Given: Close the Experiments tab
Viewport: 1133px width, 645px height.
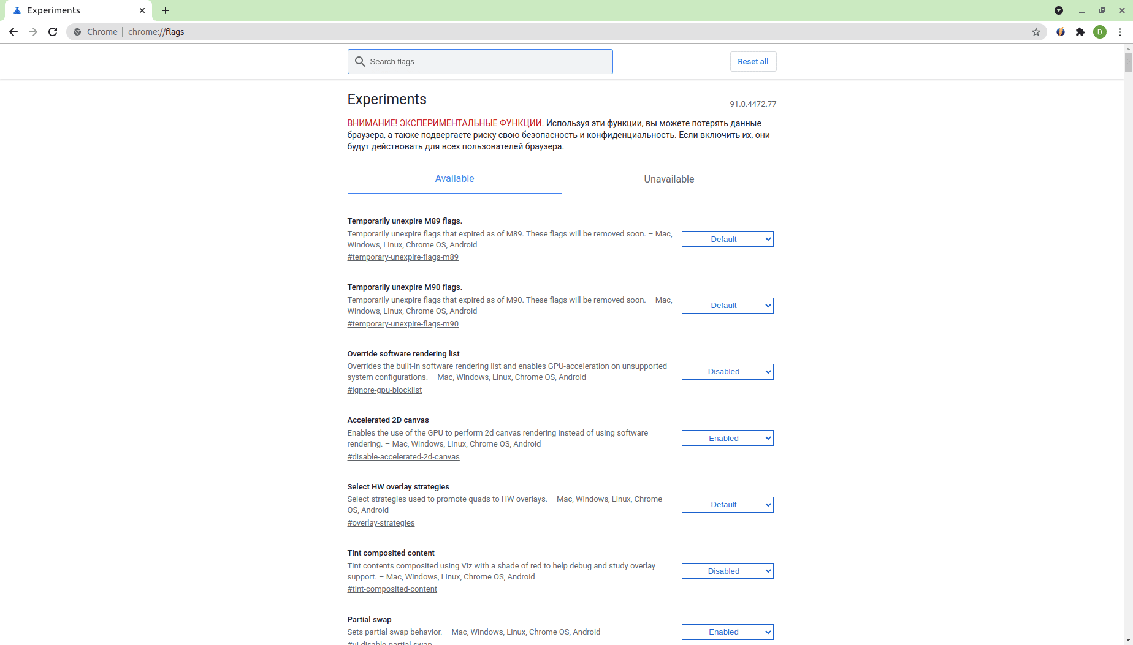Looking at the screenshot, I should click(x=142, y=10).
